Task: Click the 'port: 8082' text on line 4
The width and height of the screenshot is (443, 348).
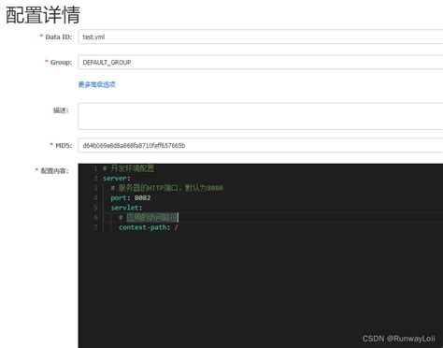Action: (x=131, y=198)
